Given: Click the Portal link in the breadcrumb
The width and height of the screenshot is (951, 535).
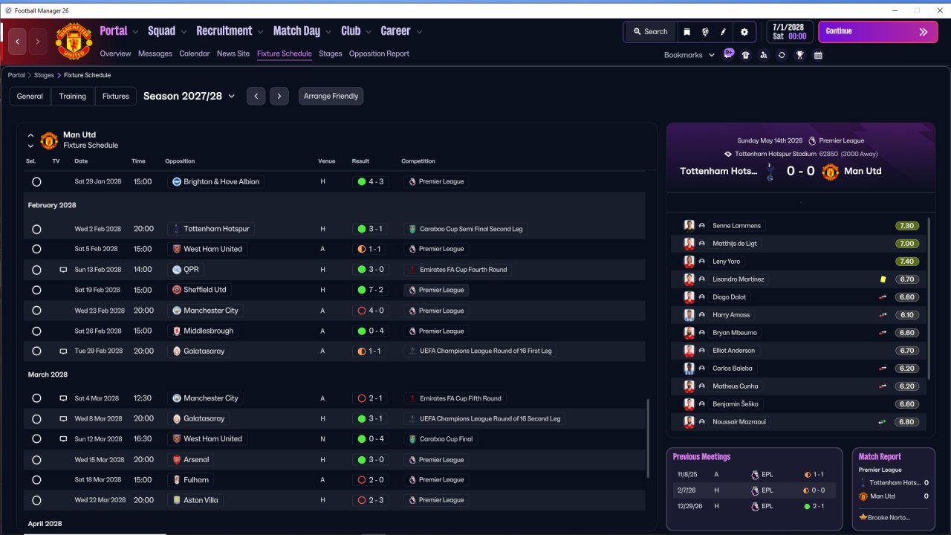Looking at the screenshot, I should [x=16, y=75].
